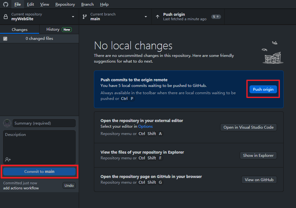Click the 5 commits ahead badge

click(216, 16)
